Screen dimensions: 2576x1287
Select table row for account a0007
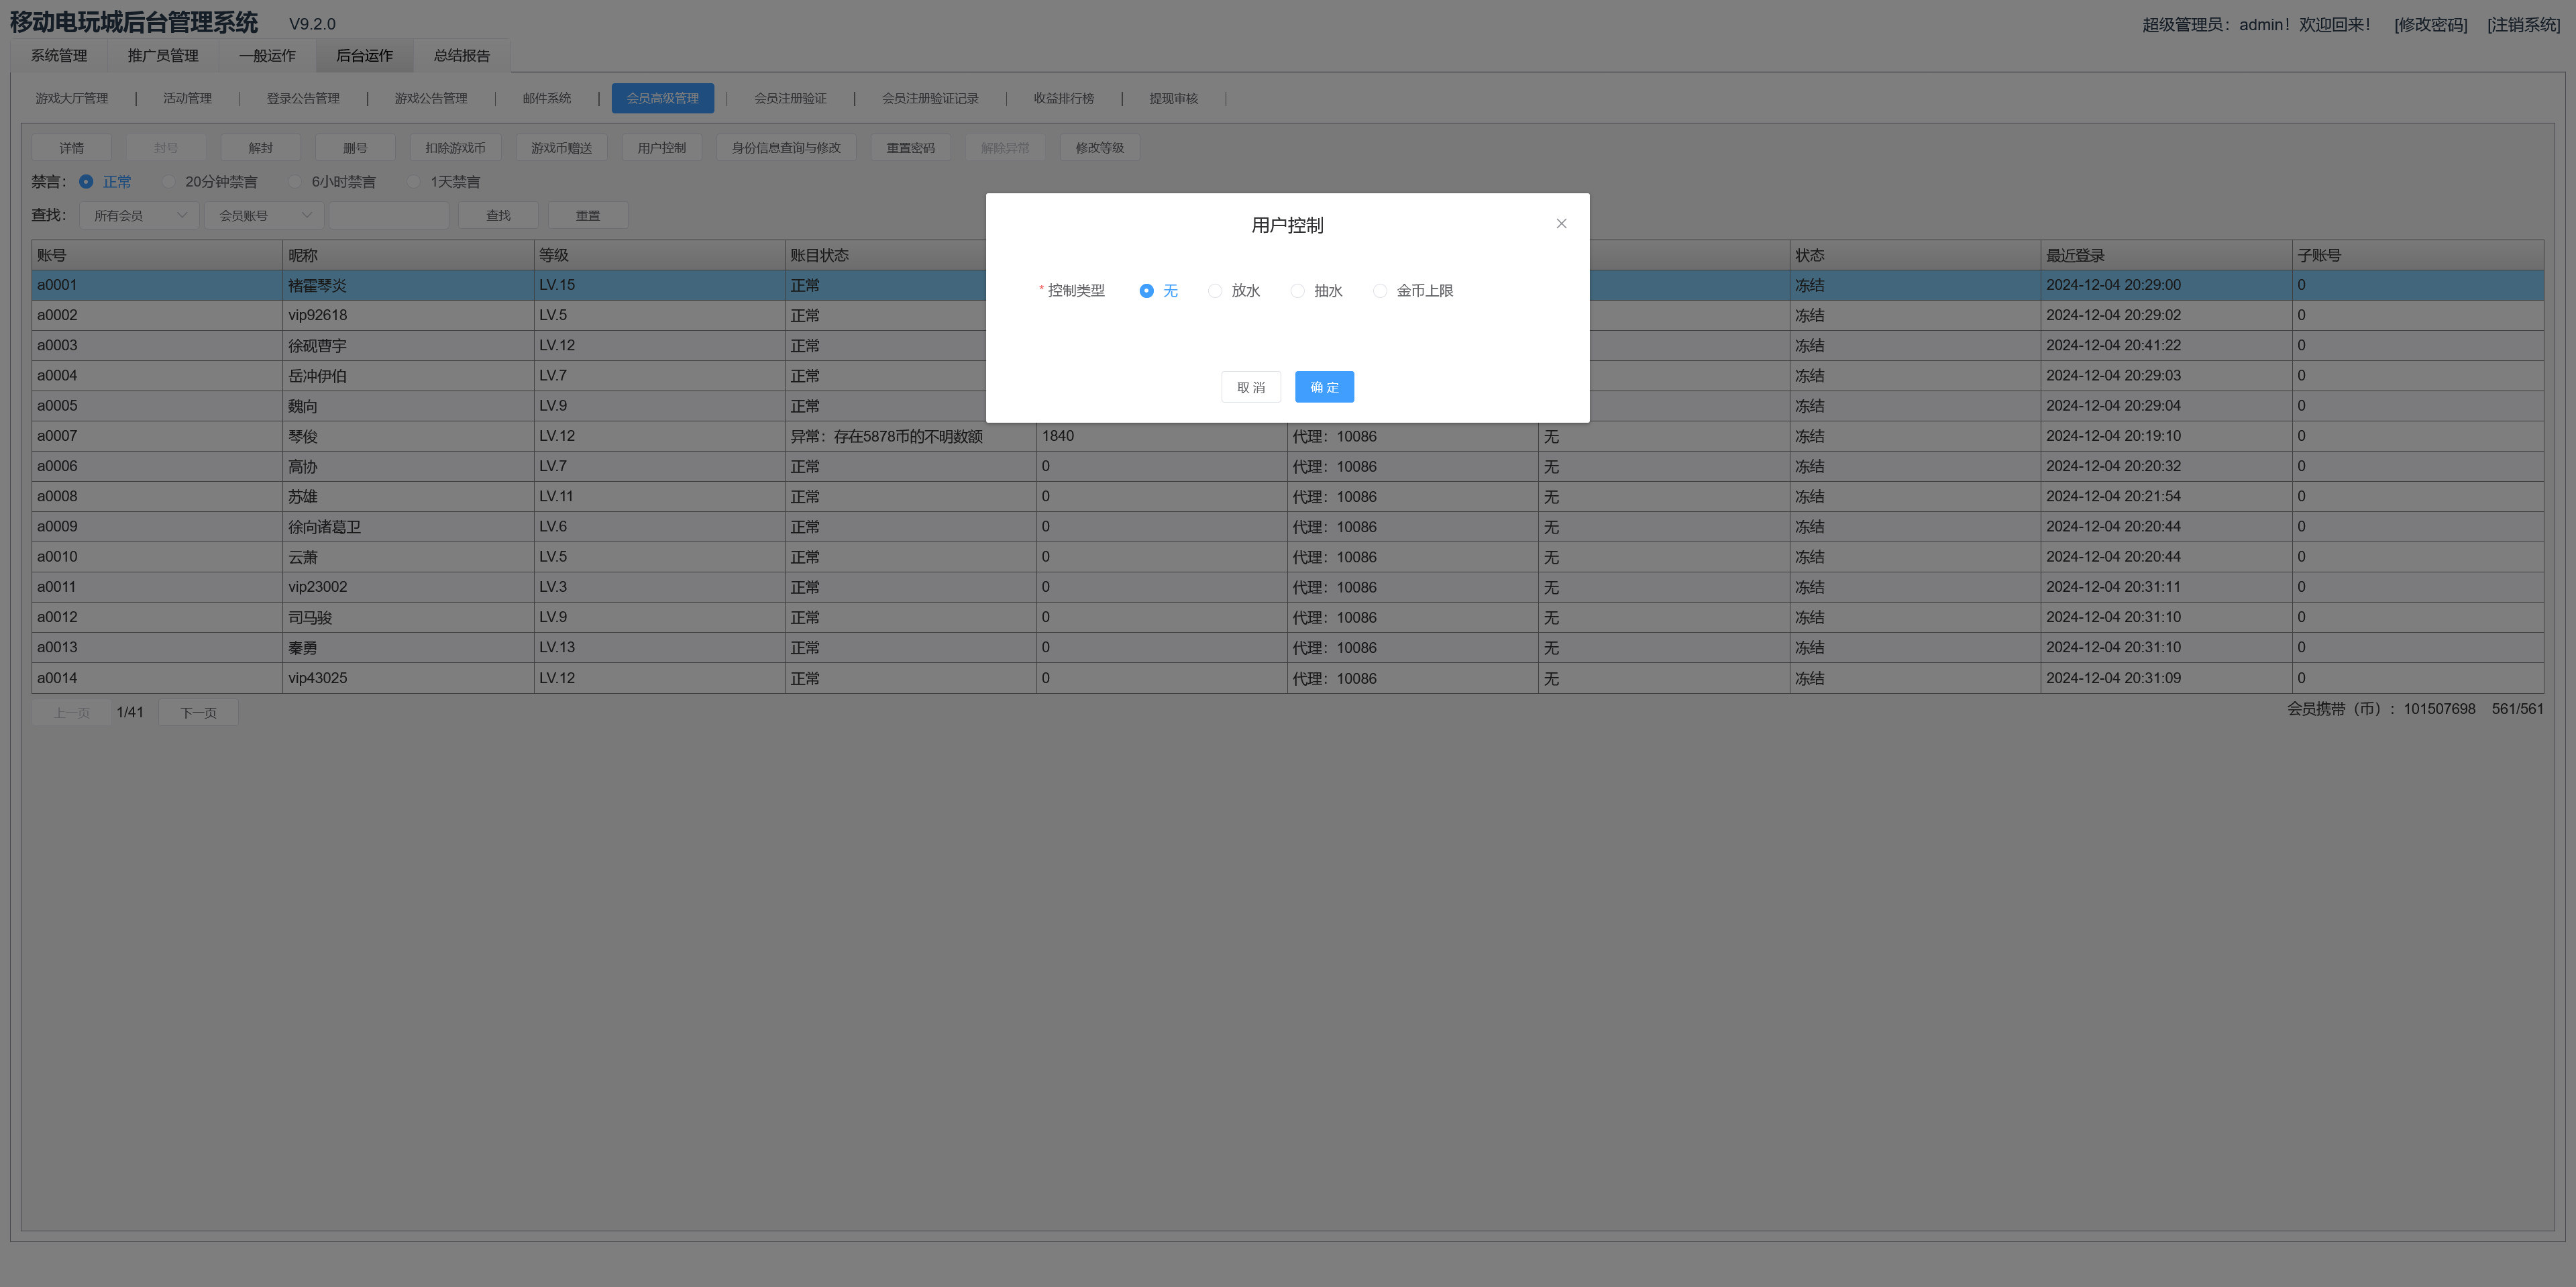point(57,436)
